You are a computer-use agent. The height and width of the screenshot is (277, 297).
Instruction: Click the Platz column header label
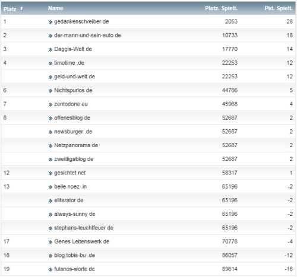[x=10, y=9]
